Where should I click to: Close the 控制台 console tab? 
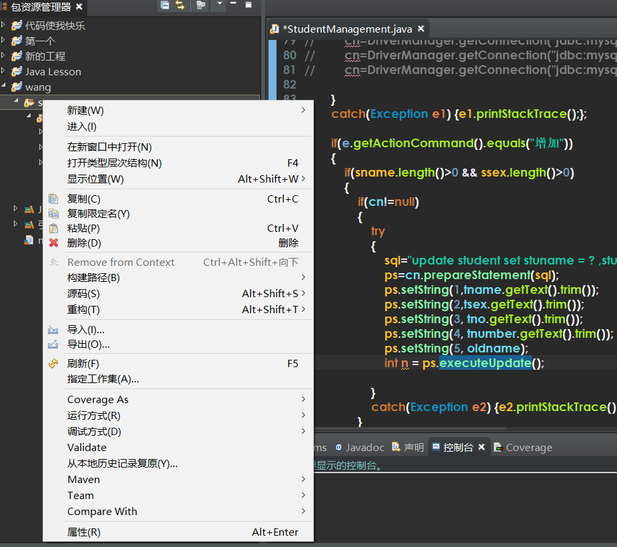(481, 447)
